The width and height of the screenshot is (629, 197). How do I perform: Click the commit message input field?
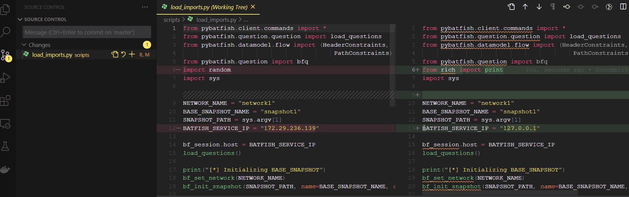pyautogui.click(x=87, y=32)
